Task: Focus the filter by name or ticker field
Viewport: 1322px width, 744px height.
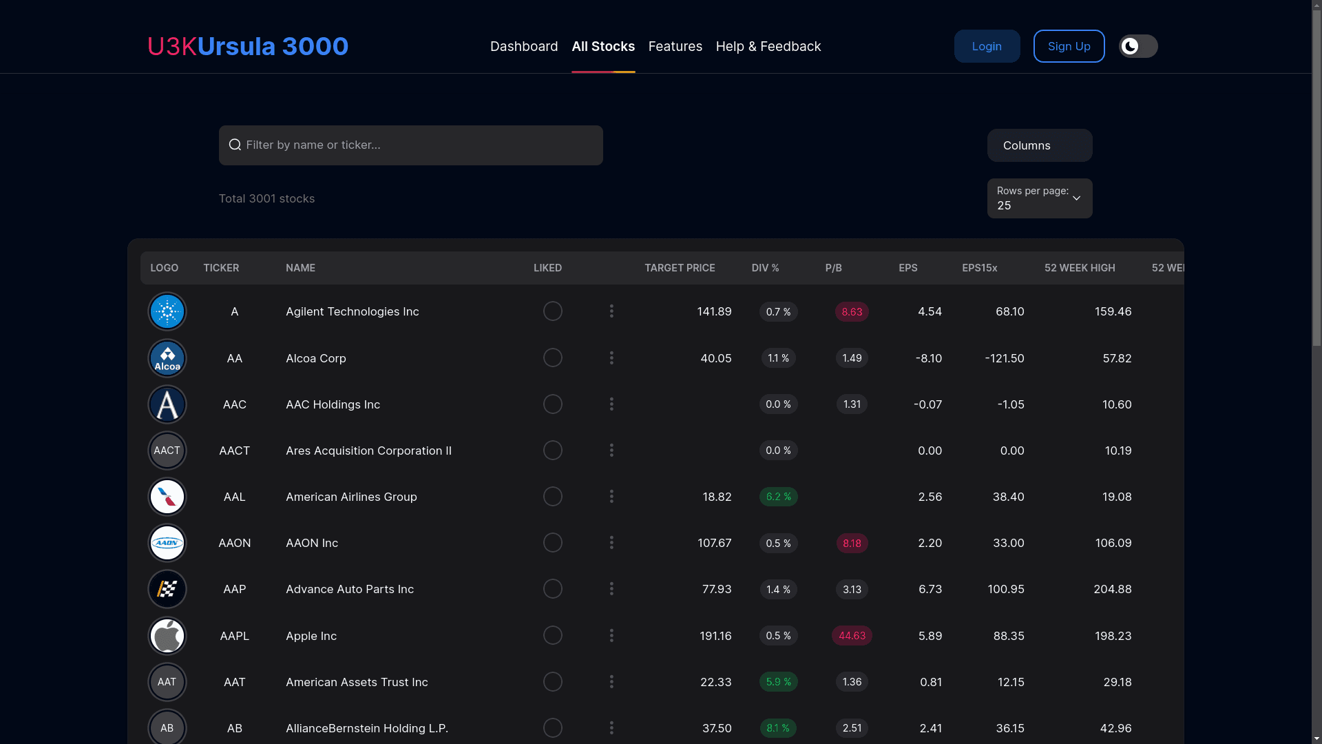Action: pos(411,145)
